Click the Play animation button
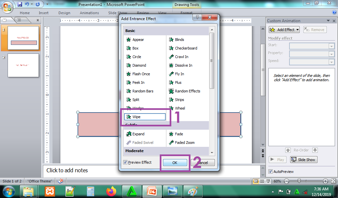Image resolution: width=338 pixels, height=198 pixels. [278, 160]
